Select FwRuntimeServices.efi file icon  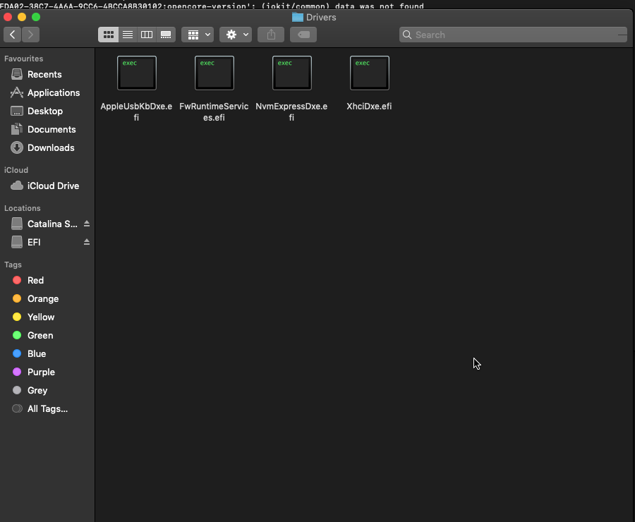[x=214, y=73]
